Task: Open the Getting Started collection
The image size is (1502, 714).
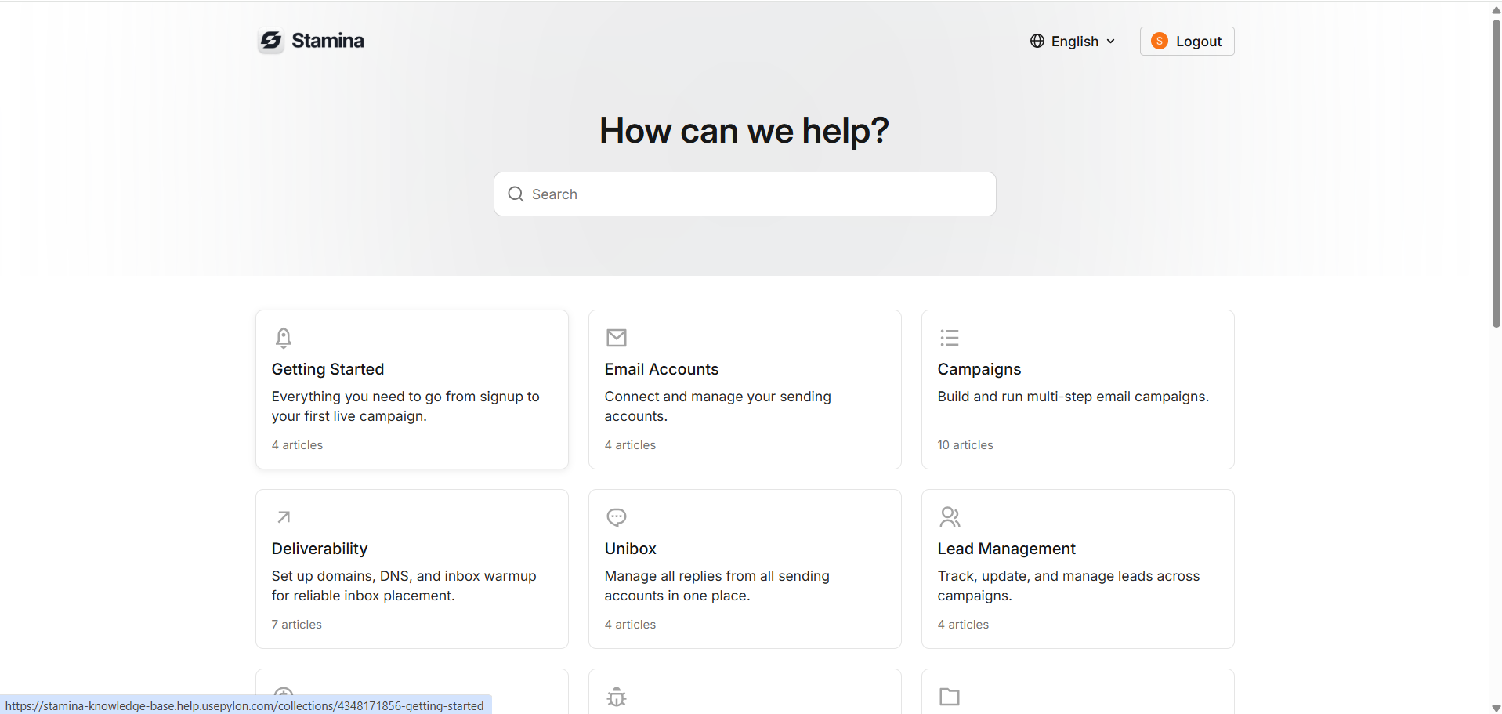Action: (412, 390)
